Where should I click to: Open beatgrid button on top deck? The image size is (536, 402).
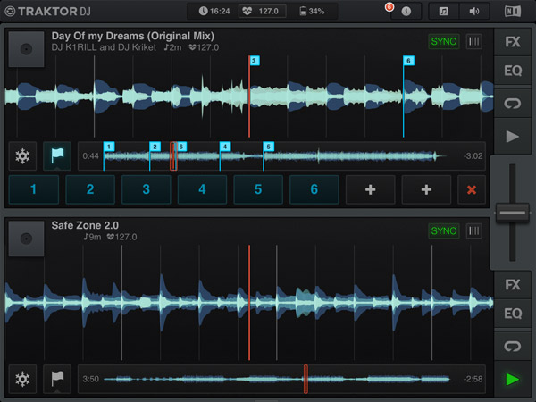[473, 42]
